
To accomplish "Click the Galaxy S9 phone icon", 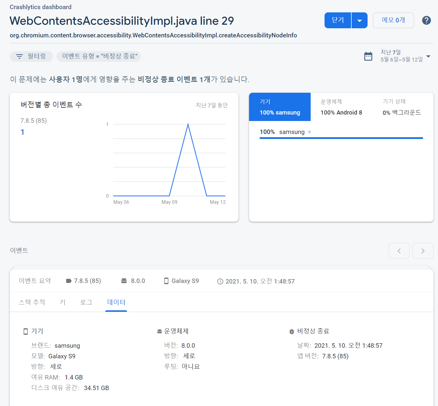I will tap(166, 281).
